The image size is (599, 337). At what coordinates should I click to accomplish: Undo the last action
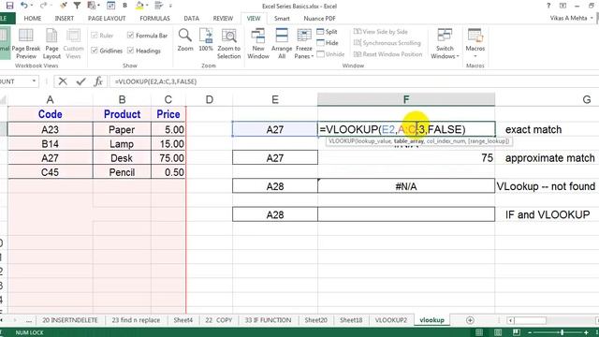coord(24,6)
